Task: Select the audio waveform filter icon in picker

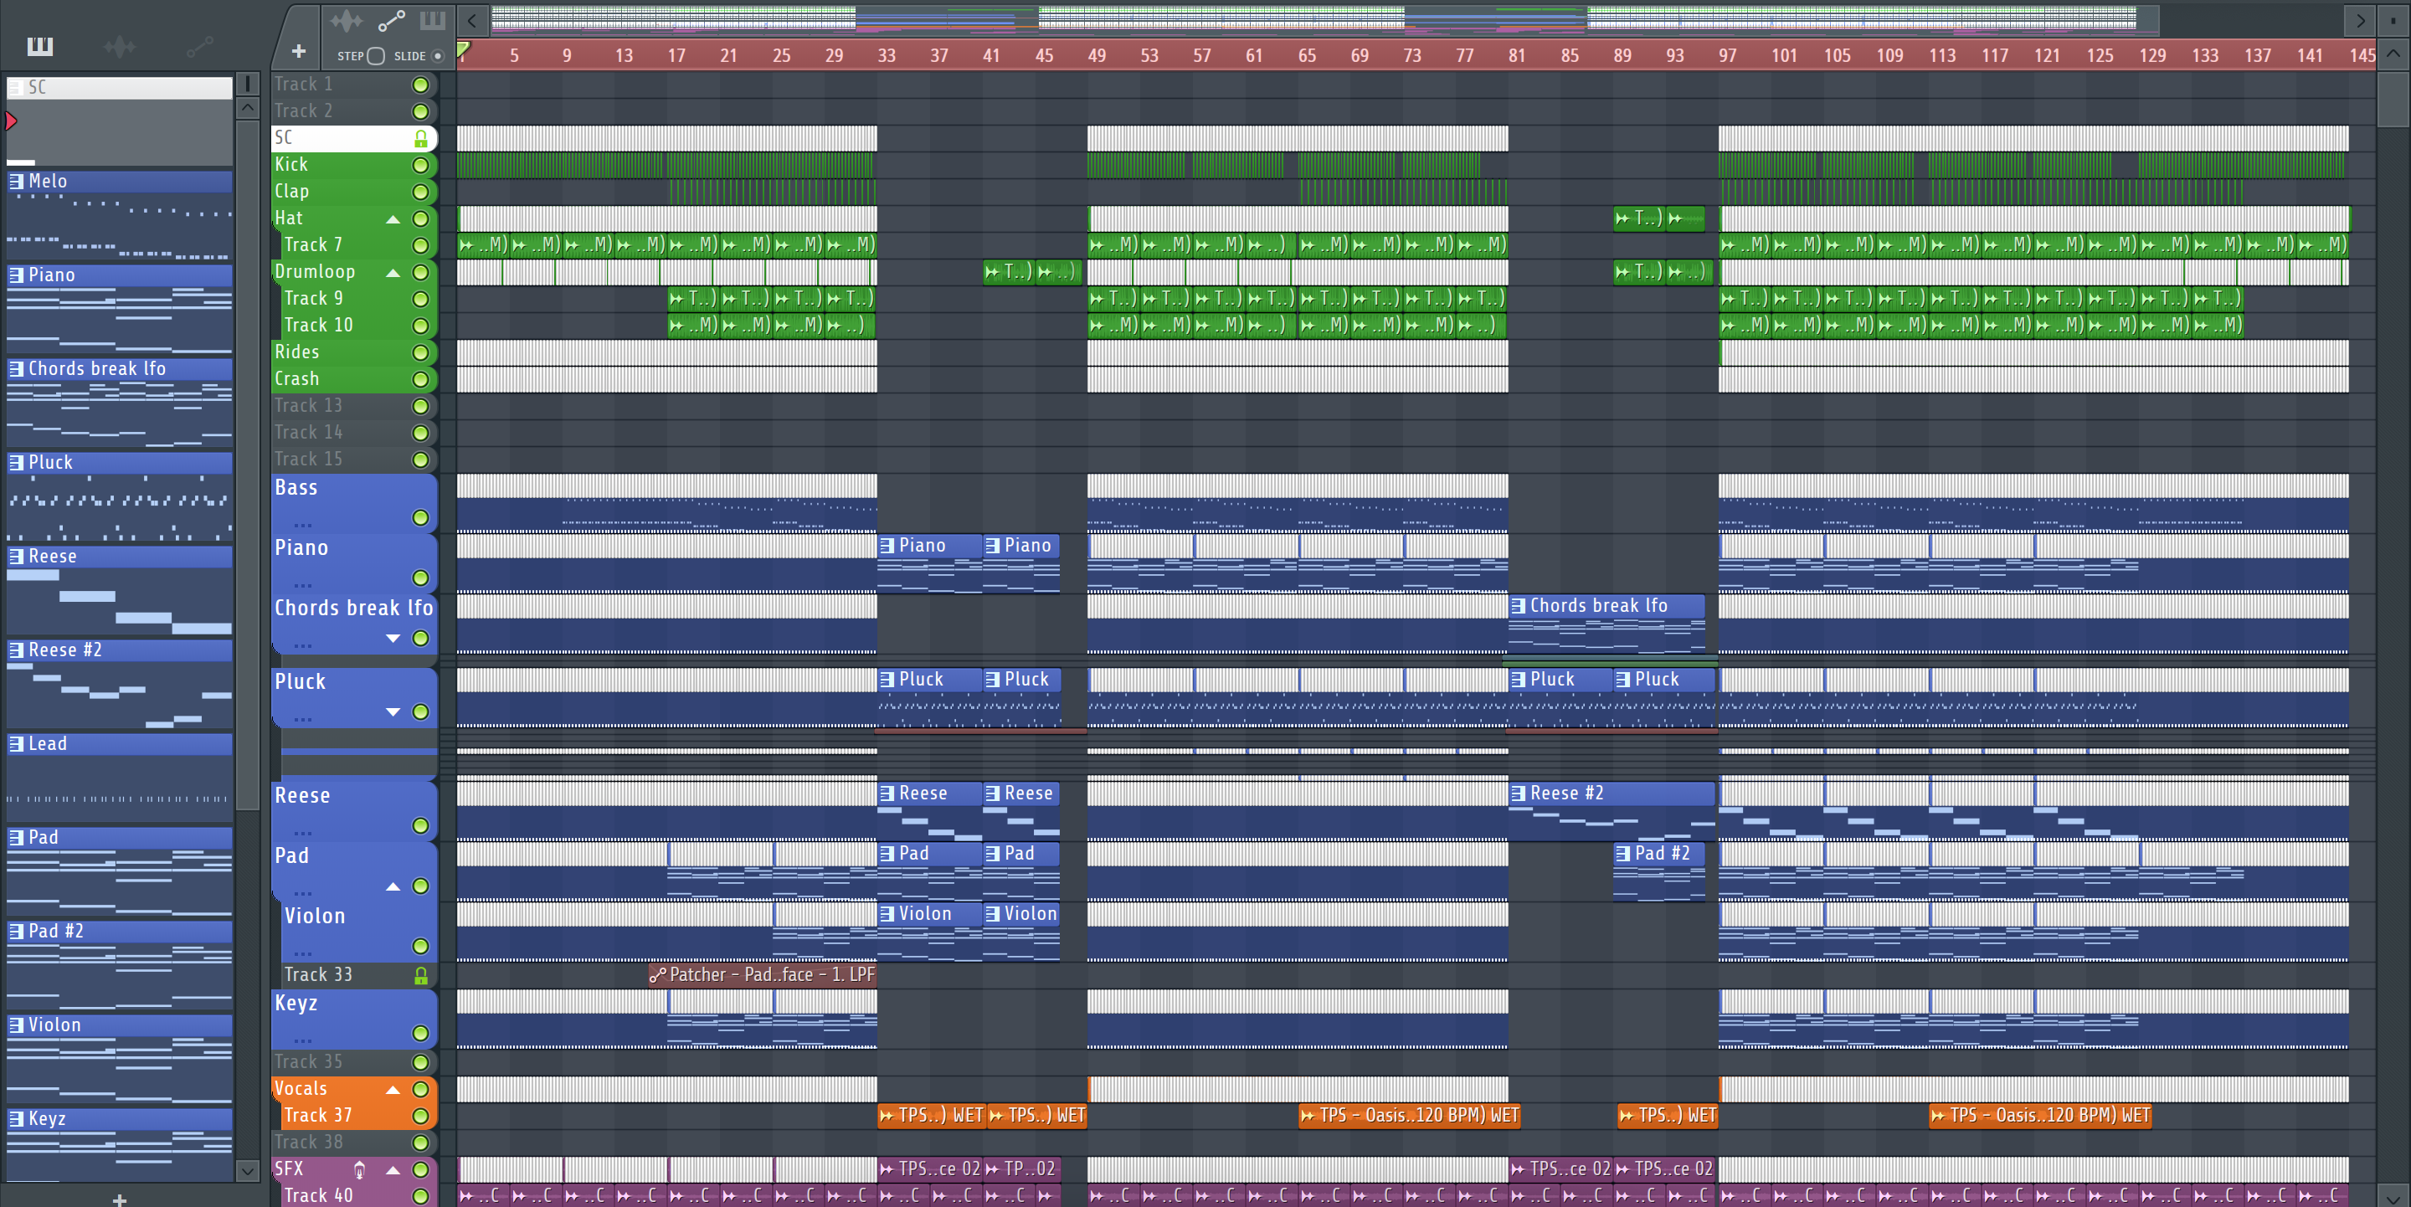Action: 120,46
